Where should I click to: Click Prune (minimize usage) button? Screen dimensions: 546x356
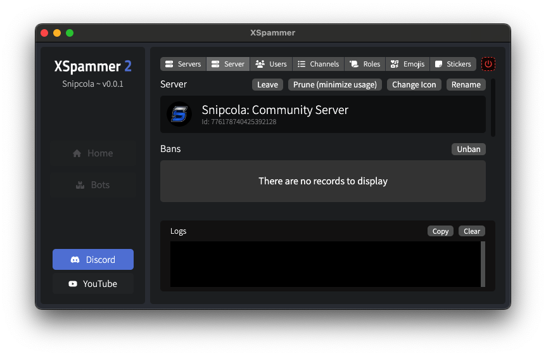point(335,85)
